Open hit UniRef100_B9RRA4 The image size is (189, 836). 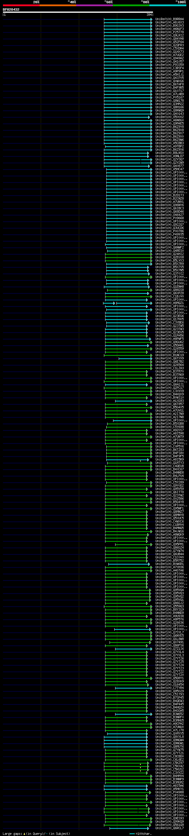pos(169,19)
